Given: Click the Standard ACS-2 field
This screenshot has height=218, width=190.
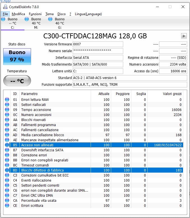Looking at the screenshot, I should point(130,78).
